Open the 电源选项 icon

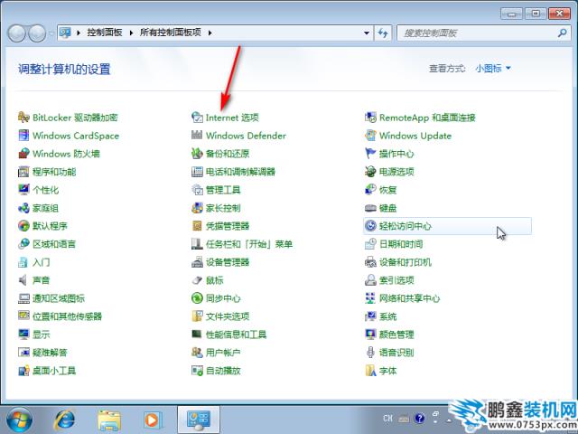click(x=370, y=172)
